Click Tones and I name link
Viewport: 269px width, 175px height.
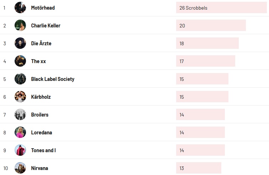point(43,150)
